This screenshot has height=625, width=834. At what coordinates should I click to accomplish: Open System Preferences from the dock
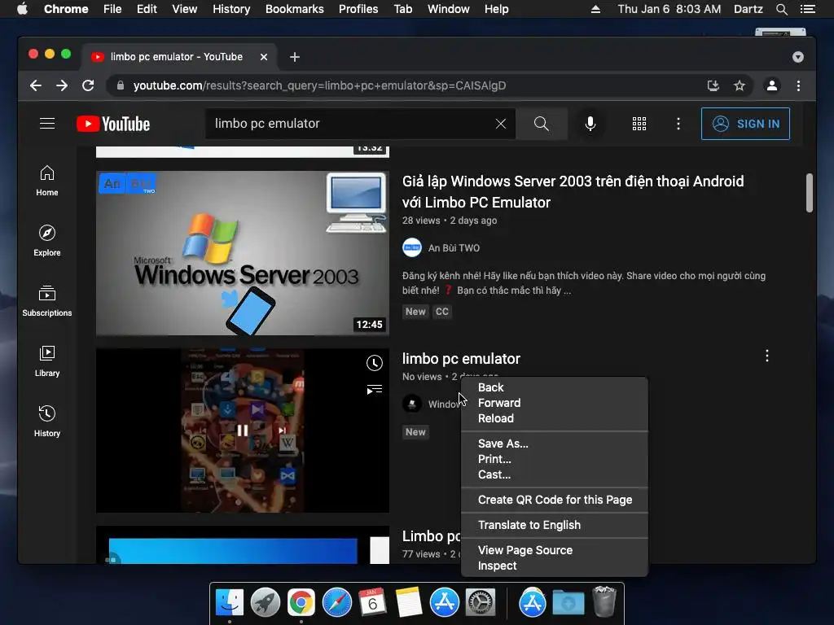[481, 603]
